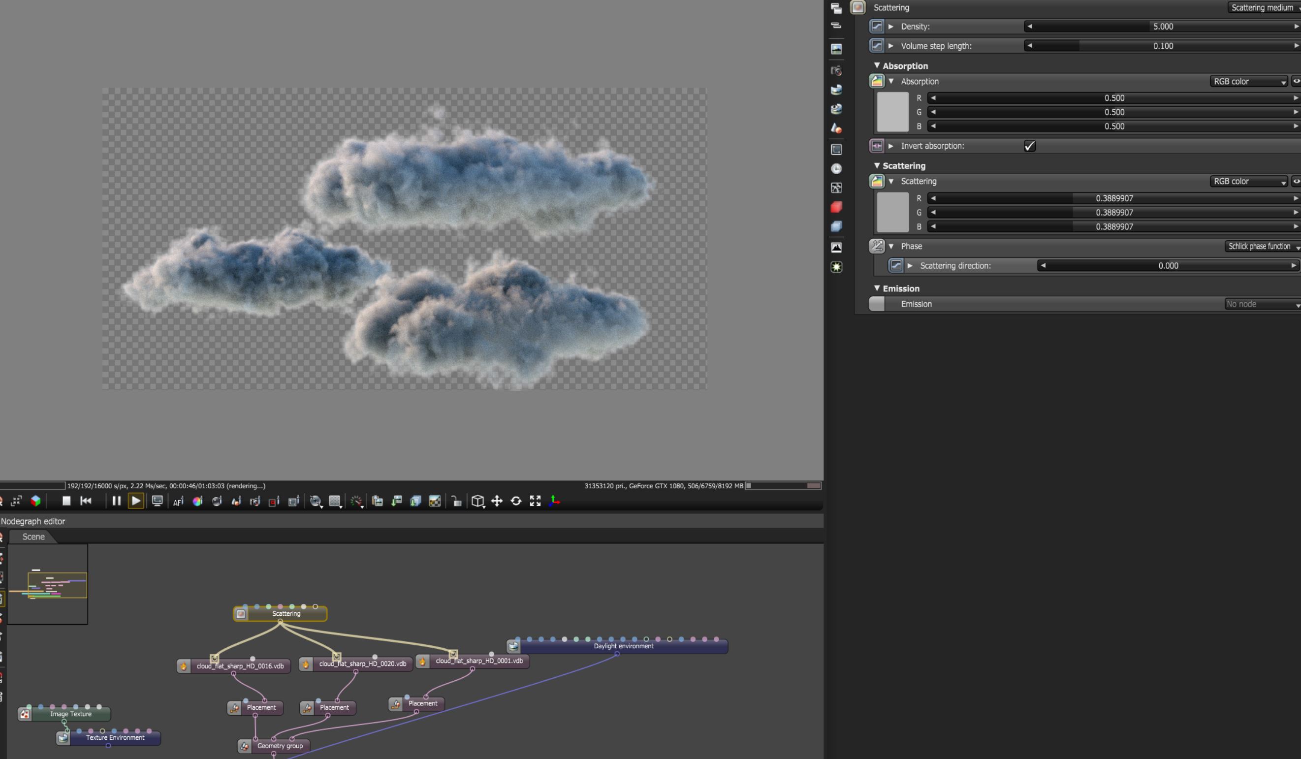The height and width of the screenshot is (759, 1301).
Task: Click the Density value slider
Action: click(x=1163, y=27)
